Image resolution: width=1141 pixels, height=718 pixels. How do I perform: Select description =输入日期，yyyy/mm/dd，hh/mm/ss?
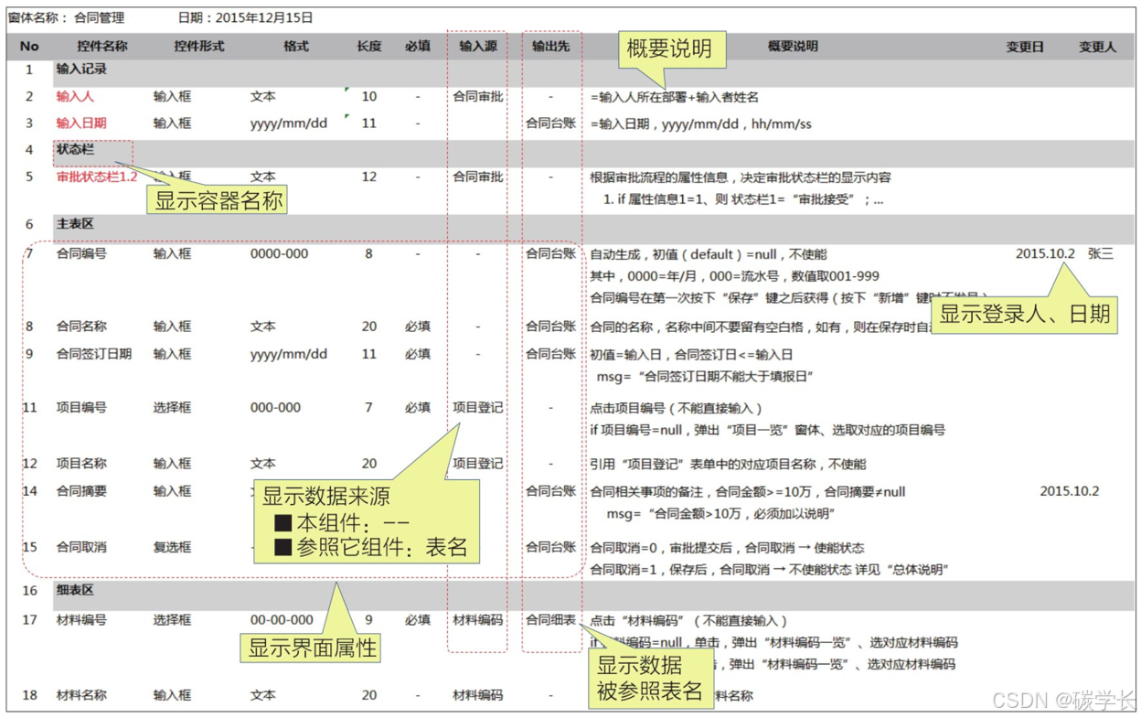point(700,123)
